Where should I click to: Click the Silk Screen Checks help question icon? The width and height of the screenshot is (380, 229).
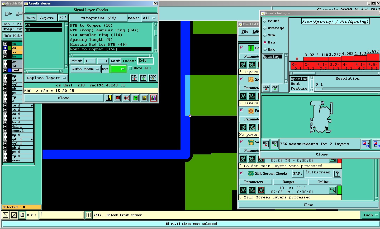point(337,174)
